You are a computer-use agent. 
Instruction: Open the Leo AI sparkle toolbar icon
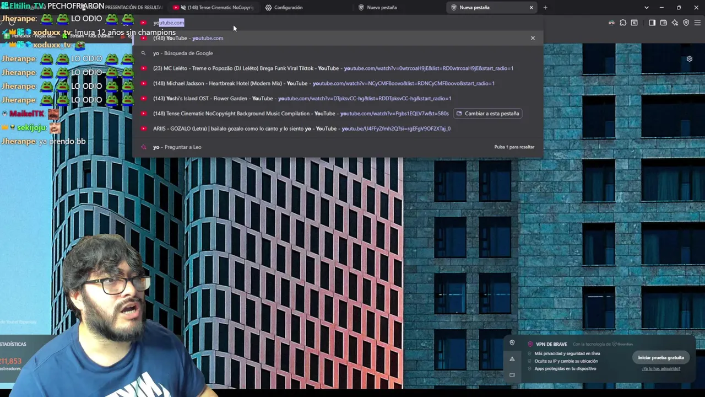675,23
